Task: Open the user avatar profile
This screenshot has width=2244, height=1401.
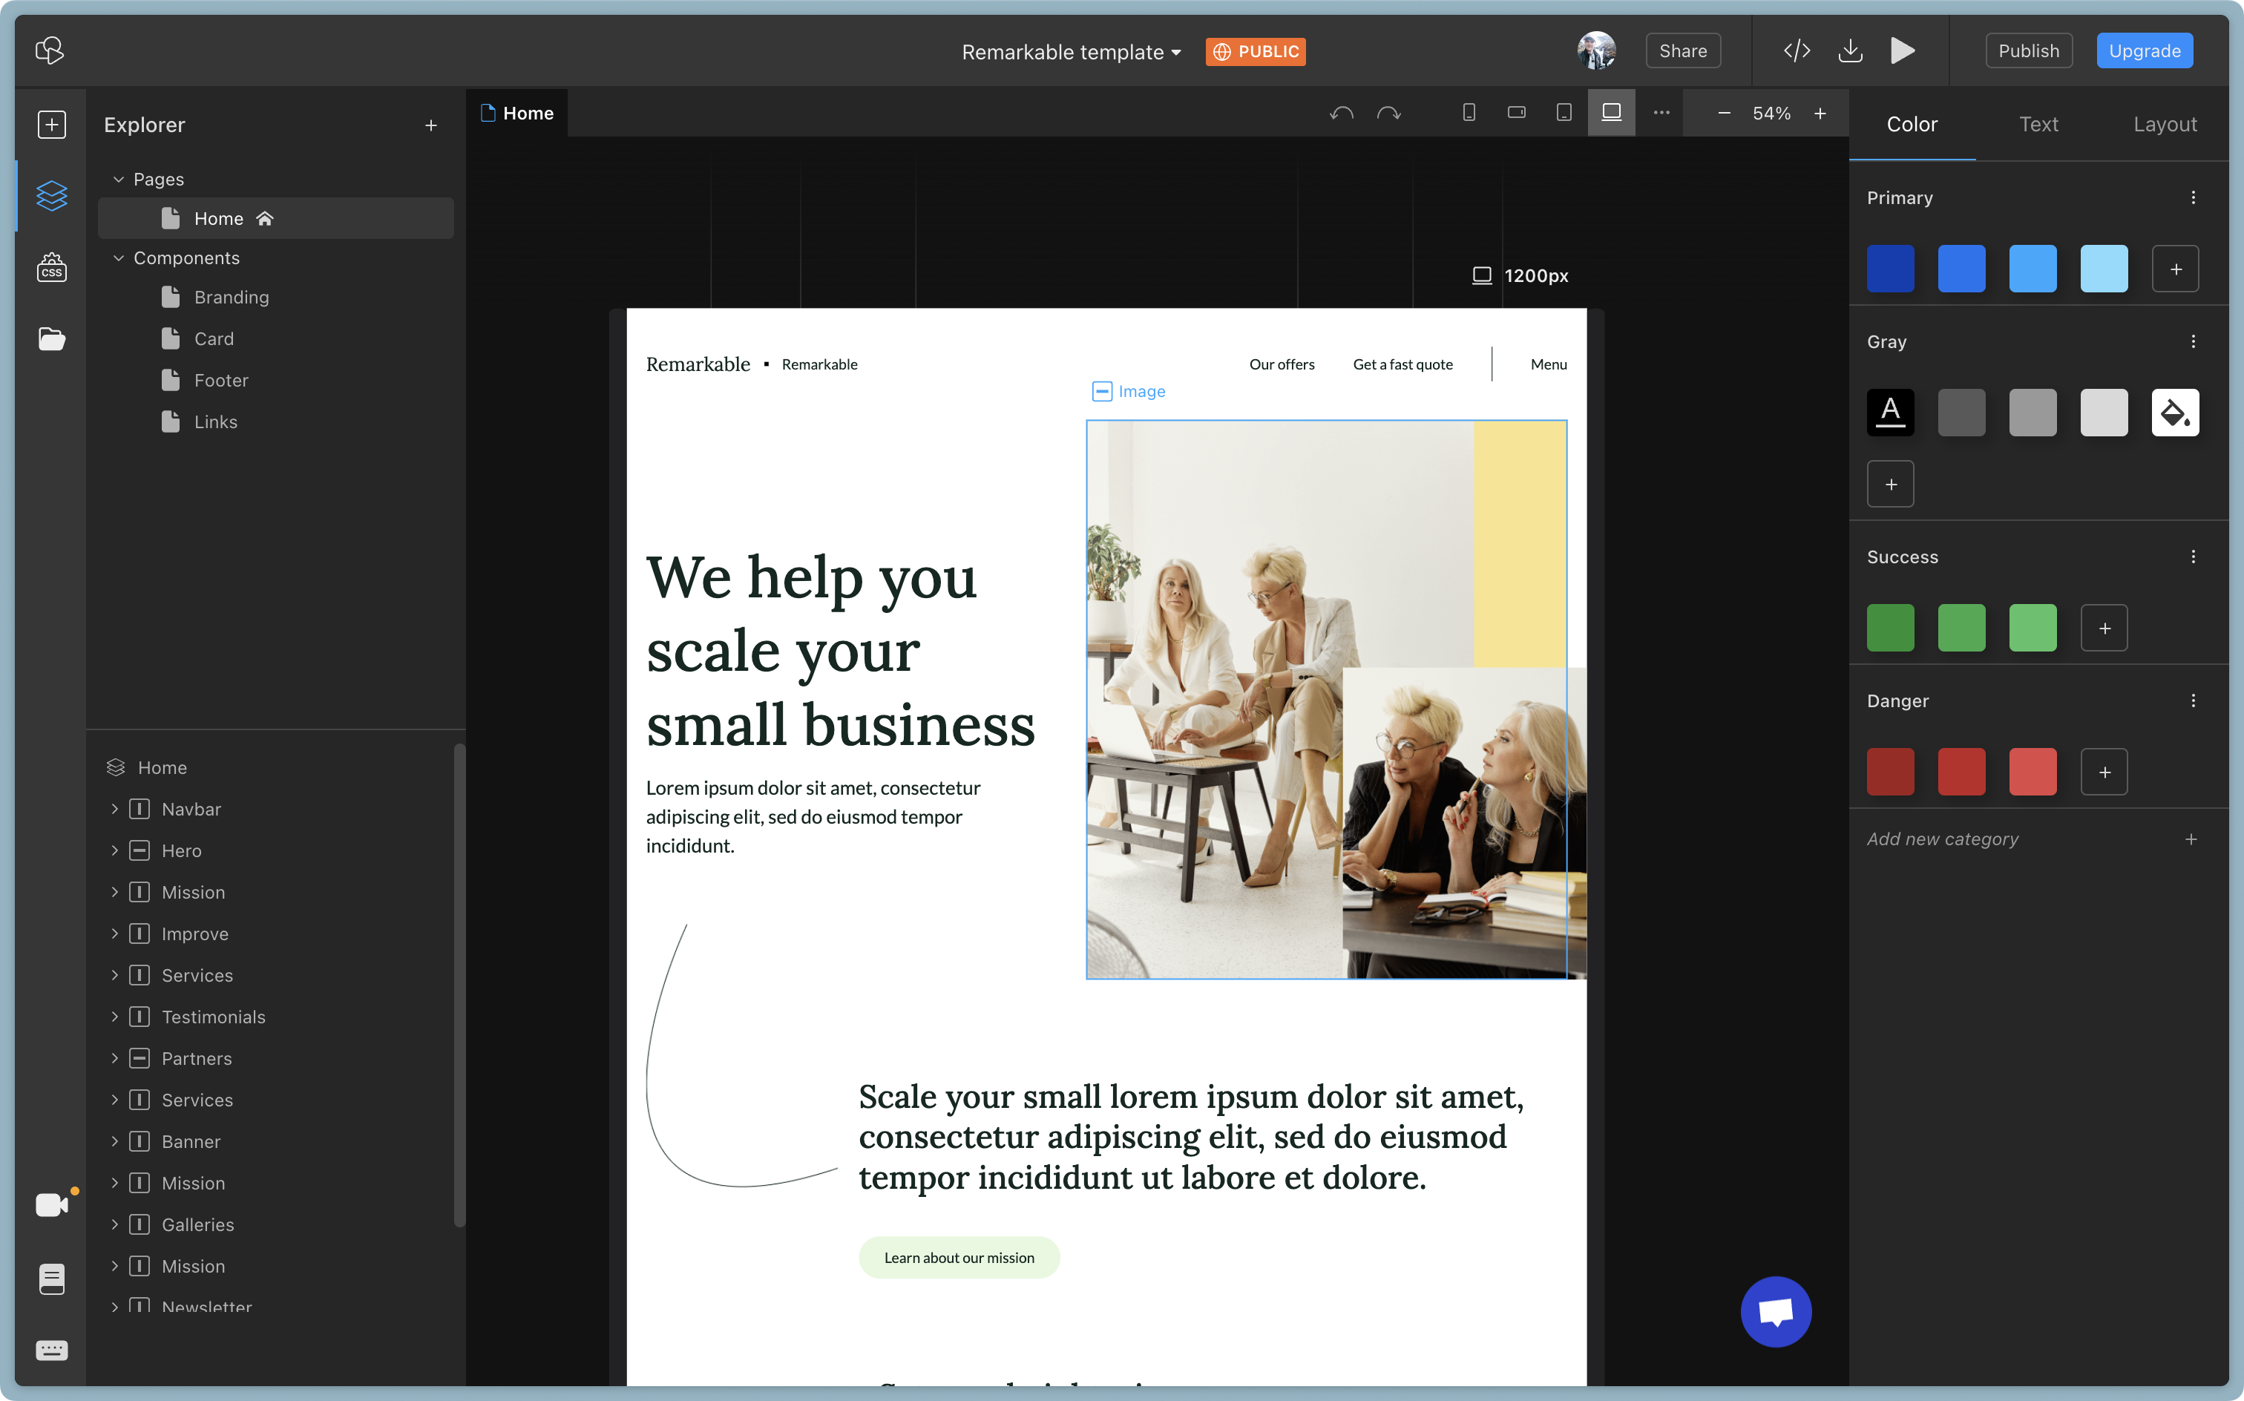Action: 1596,50
